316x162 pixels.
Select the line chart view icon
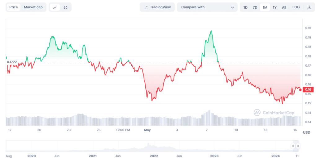[55, 7]
